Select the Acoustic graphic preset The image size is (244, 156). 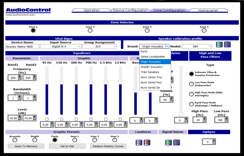[15, 140]
